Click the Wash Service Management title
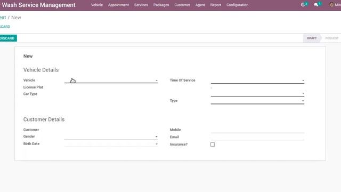 (x=38, y=5)
